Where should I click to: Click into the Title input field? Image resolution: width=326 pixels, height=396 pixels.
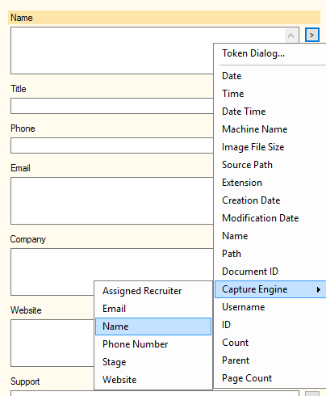click(x=112, y=106)
